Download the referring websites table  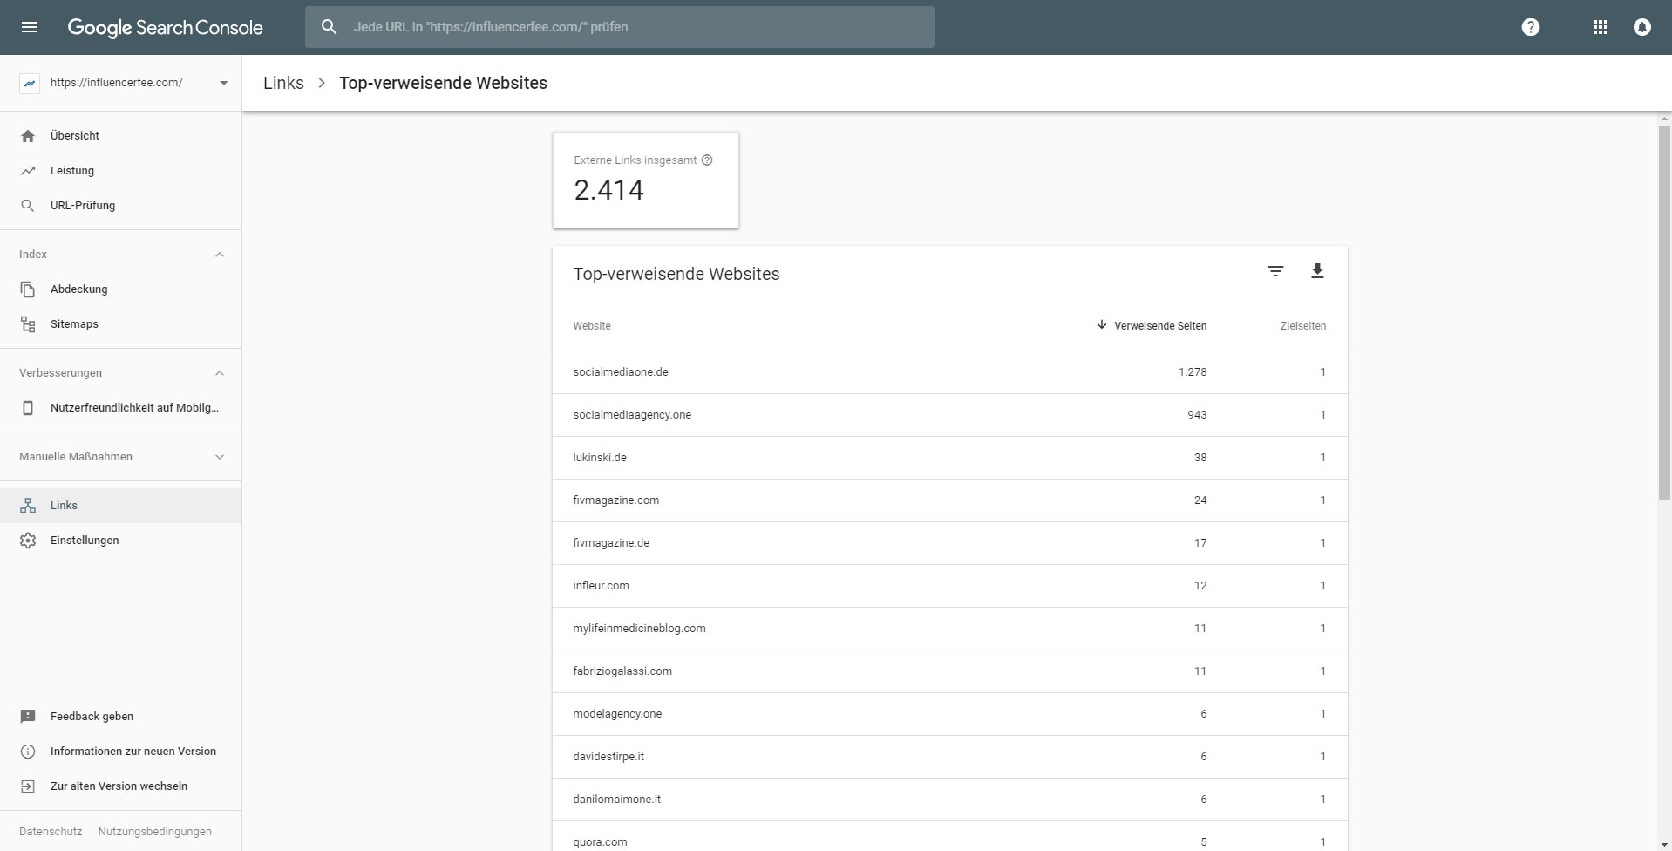coord(1317,271)
